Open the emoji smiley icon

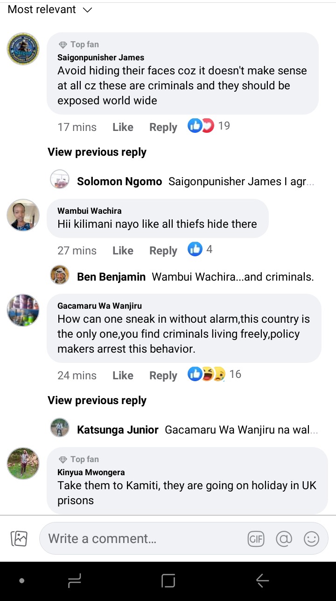311,539
